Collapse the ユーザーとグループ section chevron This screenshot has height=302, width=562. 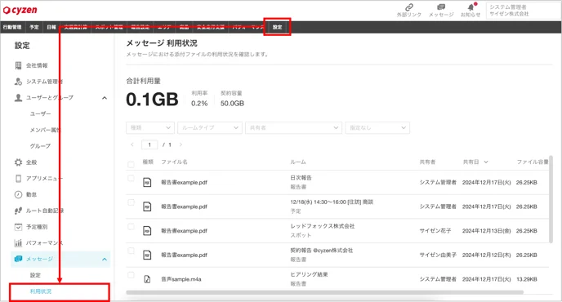pyautogui.click(x=105, y=98)
